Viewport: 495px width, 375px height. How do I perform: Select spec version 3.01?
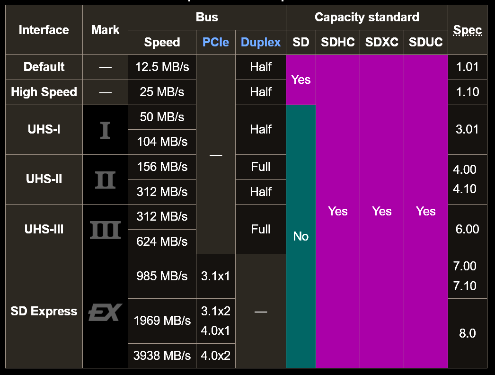(467, 130)
